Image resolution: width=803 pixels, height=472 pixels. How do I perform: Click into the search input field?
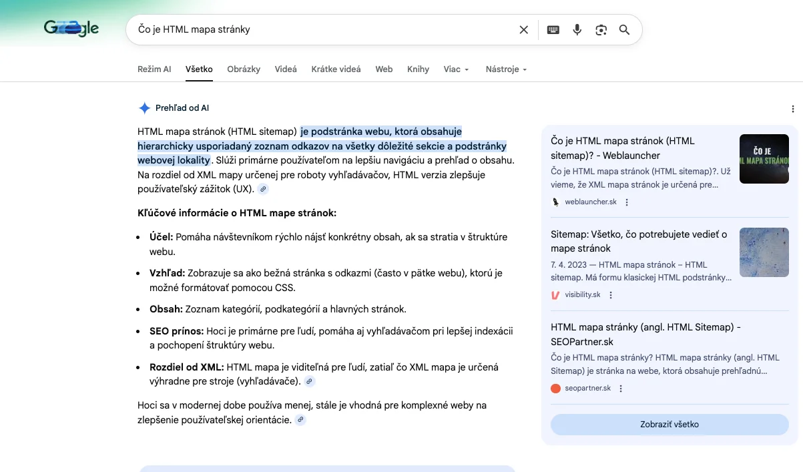320,29
